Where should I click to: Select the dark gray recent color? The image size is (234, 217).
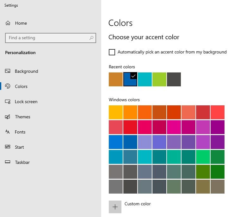174,79
